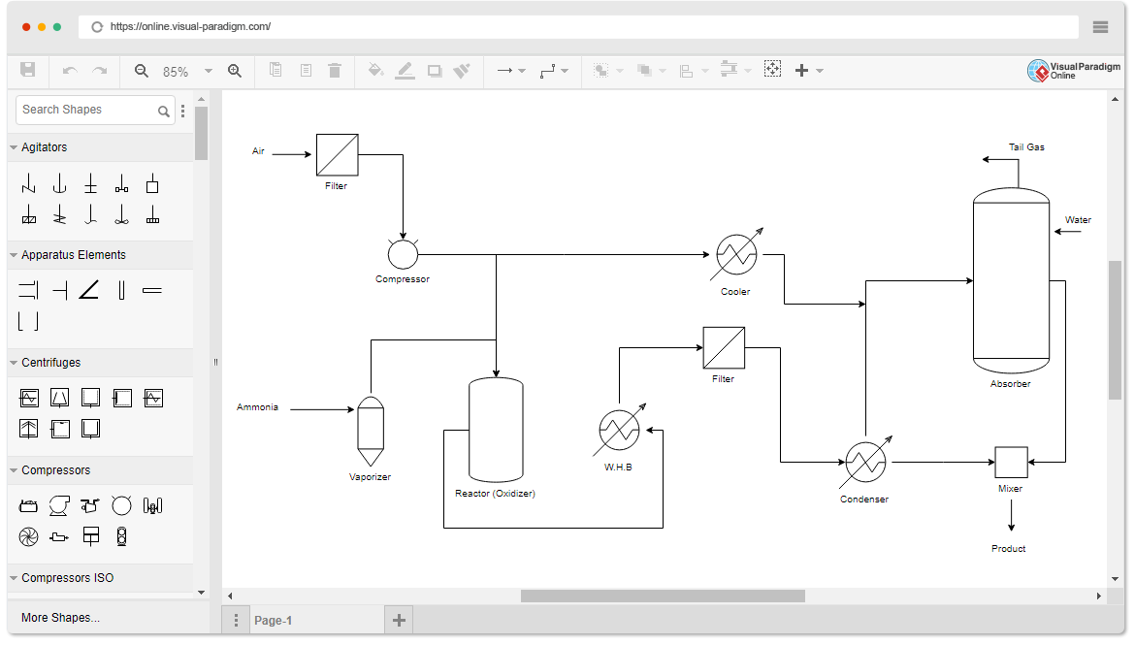
Task: Click the Fit selection icon
Action: [772, 70]
